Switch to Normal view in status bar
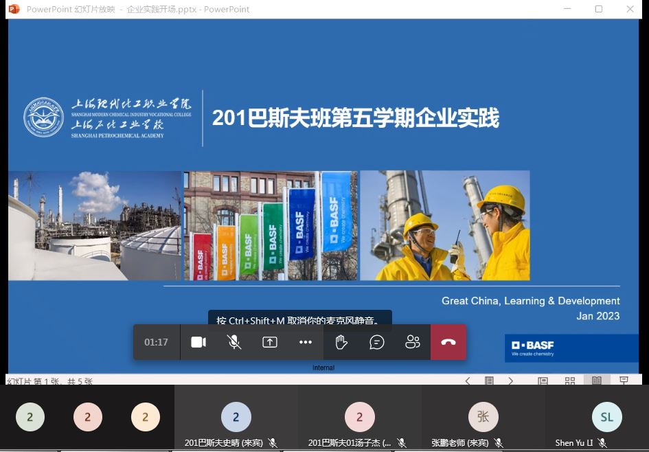The height and width of the screenshot is (452, 649). [x=543, y=381]
